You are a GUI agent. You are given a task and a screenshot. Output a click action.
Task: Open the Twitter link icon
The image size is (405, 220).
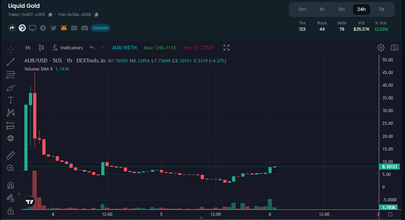[x=54, y=28]
